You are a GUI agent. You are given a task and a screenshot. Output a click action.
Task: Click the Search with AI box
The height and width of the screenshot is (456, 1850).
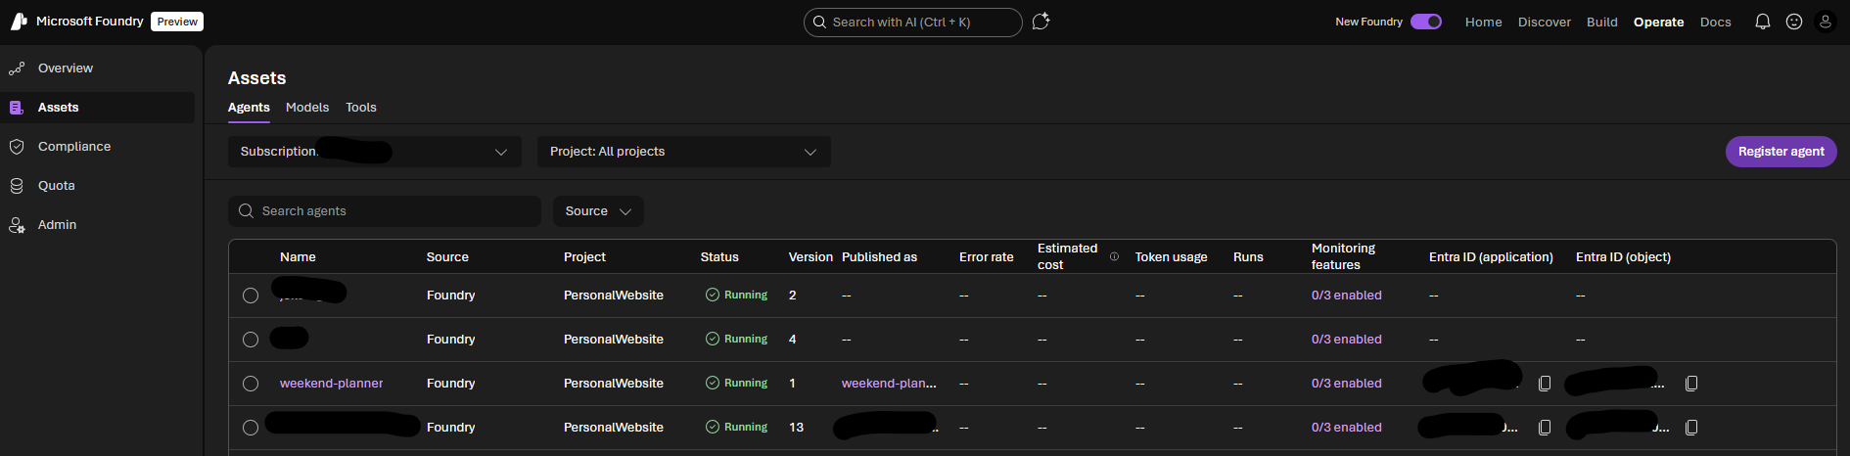click(x=913, y=22)
